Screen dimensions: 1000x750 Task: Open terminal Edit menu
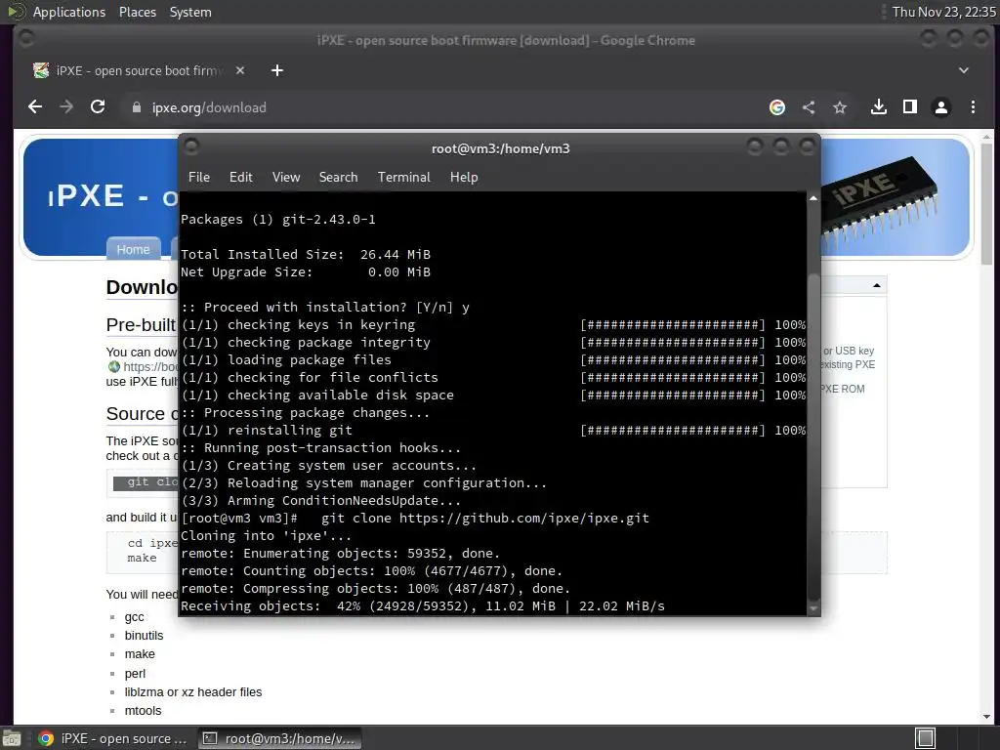(x=240, y=178)
